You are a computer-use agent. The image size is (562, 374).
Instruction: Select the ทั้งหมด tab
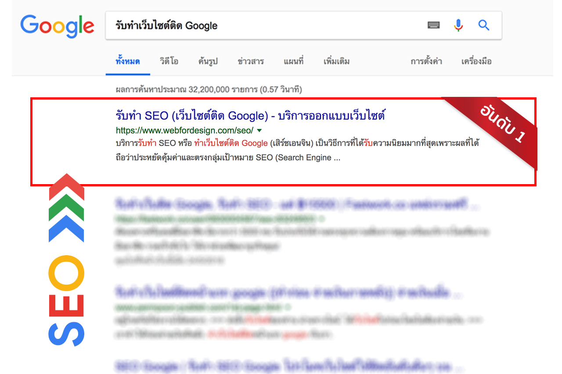pyautogui.click(x=128, y=61)
